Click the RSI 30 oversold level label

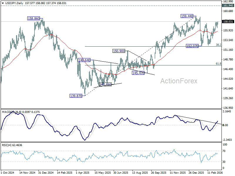pos(224,162)
